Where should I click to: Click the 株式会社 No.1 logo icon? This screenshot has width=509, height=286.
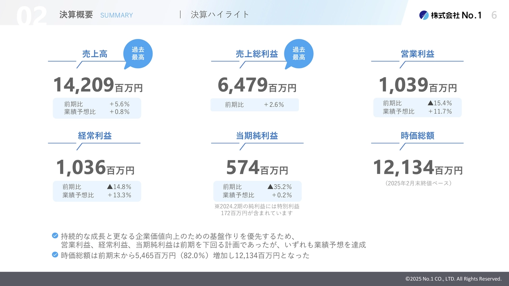pos(424,15)
